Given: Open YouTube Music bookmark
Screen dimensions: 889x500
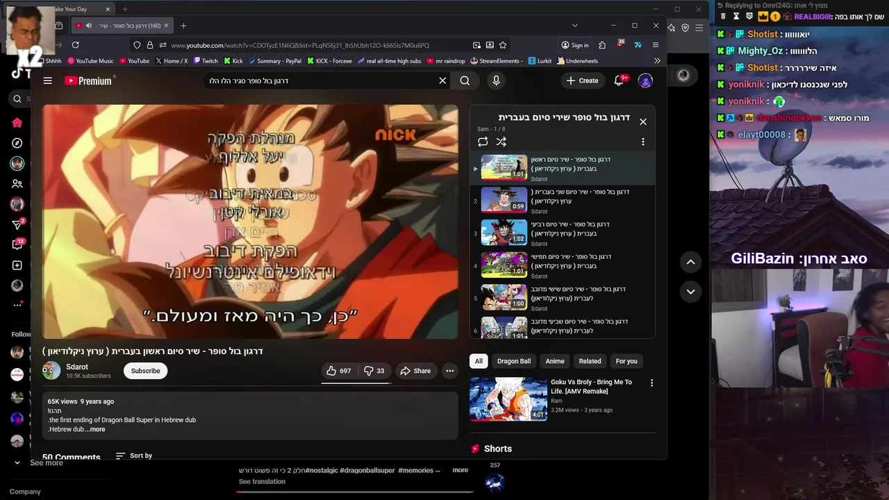Looking at the screenshot, I should [90, 61].
